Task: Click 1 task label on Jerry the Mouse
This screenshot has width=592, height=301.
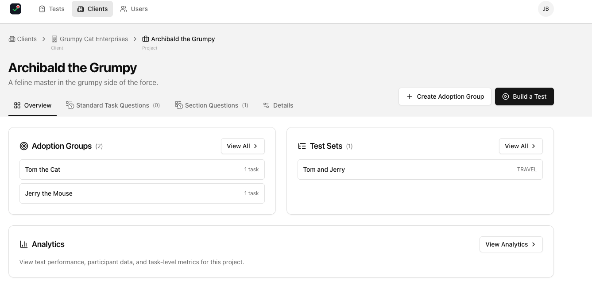Action: click(252, 193)
